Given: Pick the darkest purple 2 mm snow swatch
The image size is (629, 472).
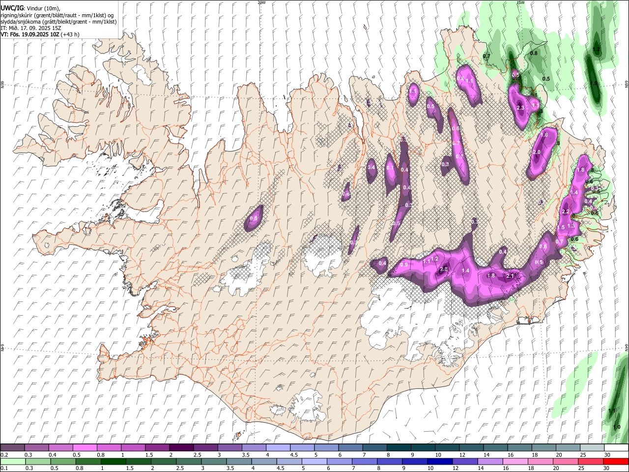Looking at the screenshot, I should tap(181, 447).
